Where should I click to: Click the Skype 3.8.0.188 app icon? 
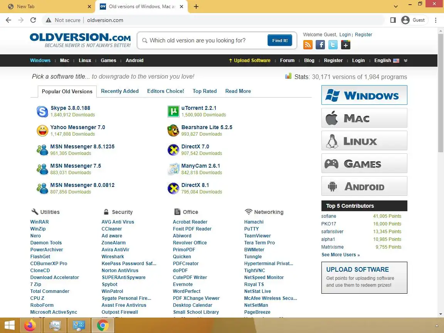[42, 111]
